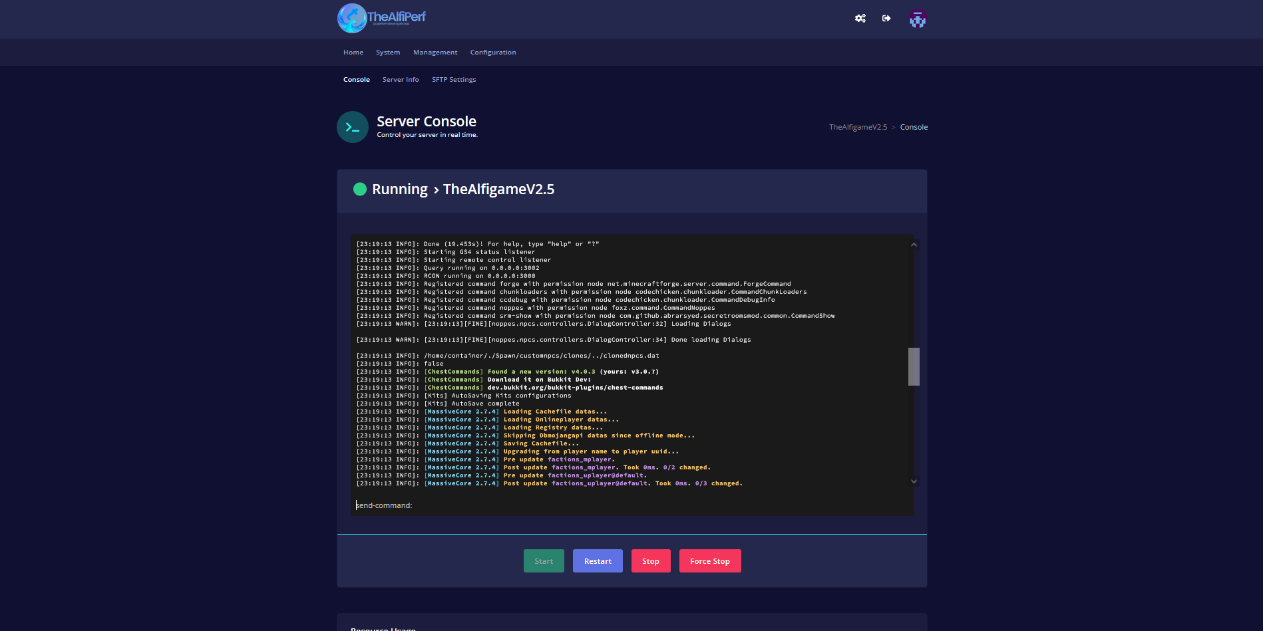Click the 'Running › TheAlfigameV2.5' title

tap(463, 189)
